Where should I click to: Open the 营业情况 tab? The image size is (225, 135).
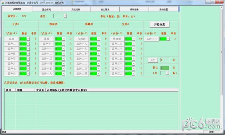46,9
